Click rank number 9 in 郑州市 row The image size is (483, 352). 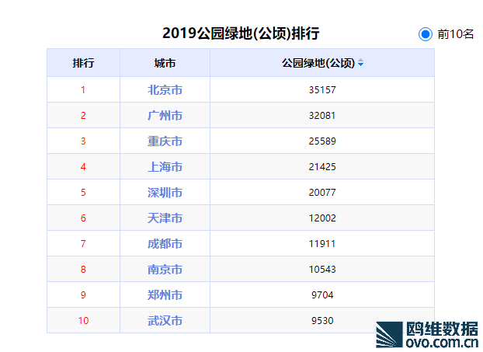(x=83, y=295)
